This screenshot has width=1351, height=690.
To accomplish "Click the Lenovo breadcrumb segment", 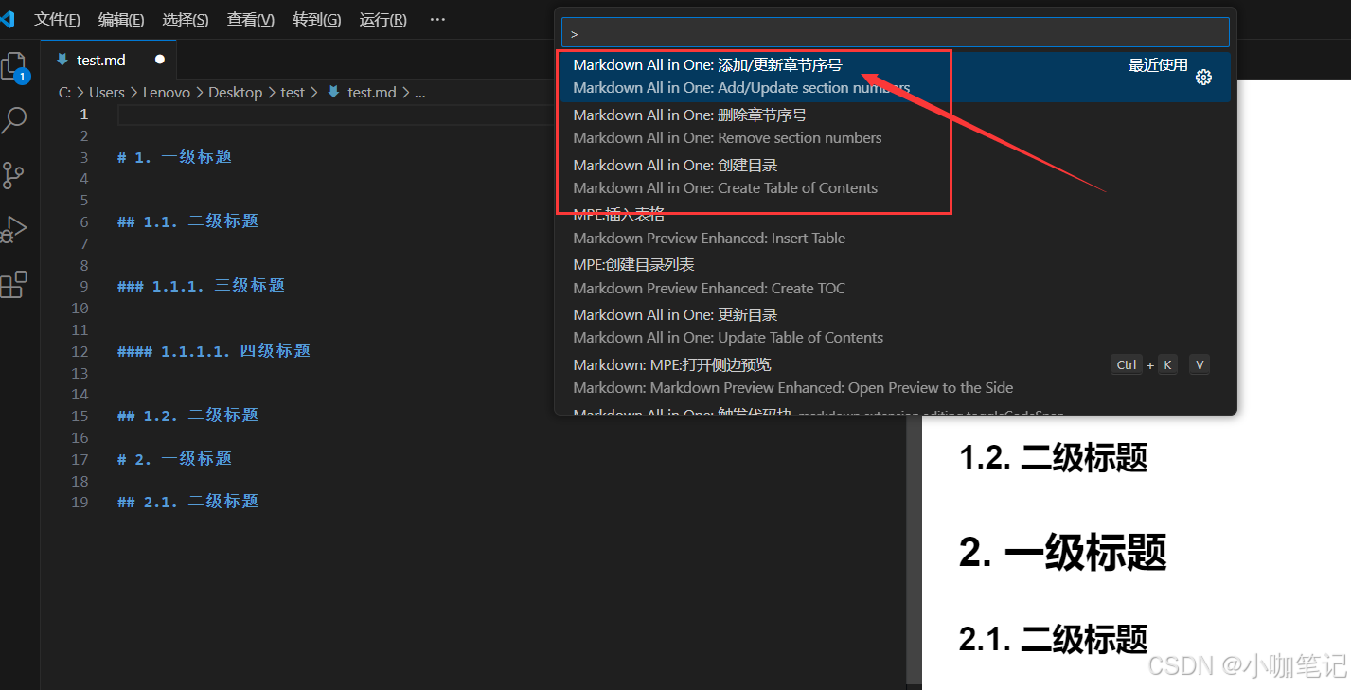I will point(167,93).
